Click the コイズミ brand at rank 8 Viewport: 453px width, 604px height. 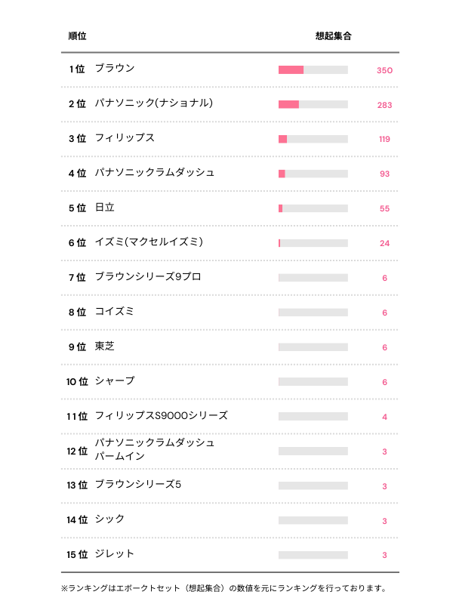click(x=115, y=312)
